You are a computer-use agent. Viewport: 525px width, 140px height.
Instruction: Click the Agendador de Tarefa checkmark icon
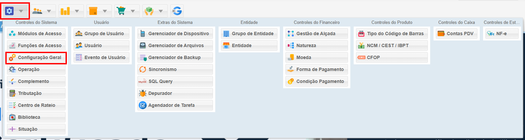143,105
